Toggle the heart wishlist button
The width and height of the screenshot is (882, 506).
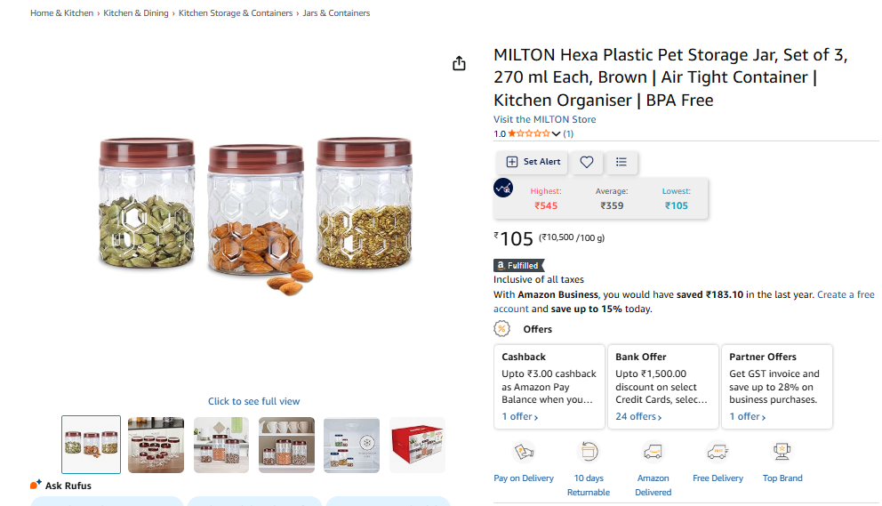[587, 162]
